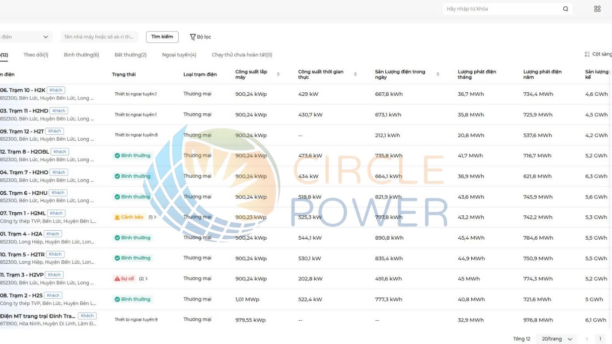Sort by Công suất thời gian thực column
The height and width of the screenshot is (344, 612).
(355, 74)
